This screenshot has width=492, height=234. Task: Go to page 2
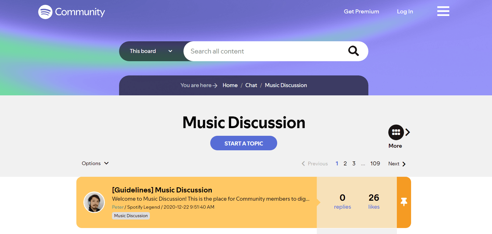click(x=345, y=163)
